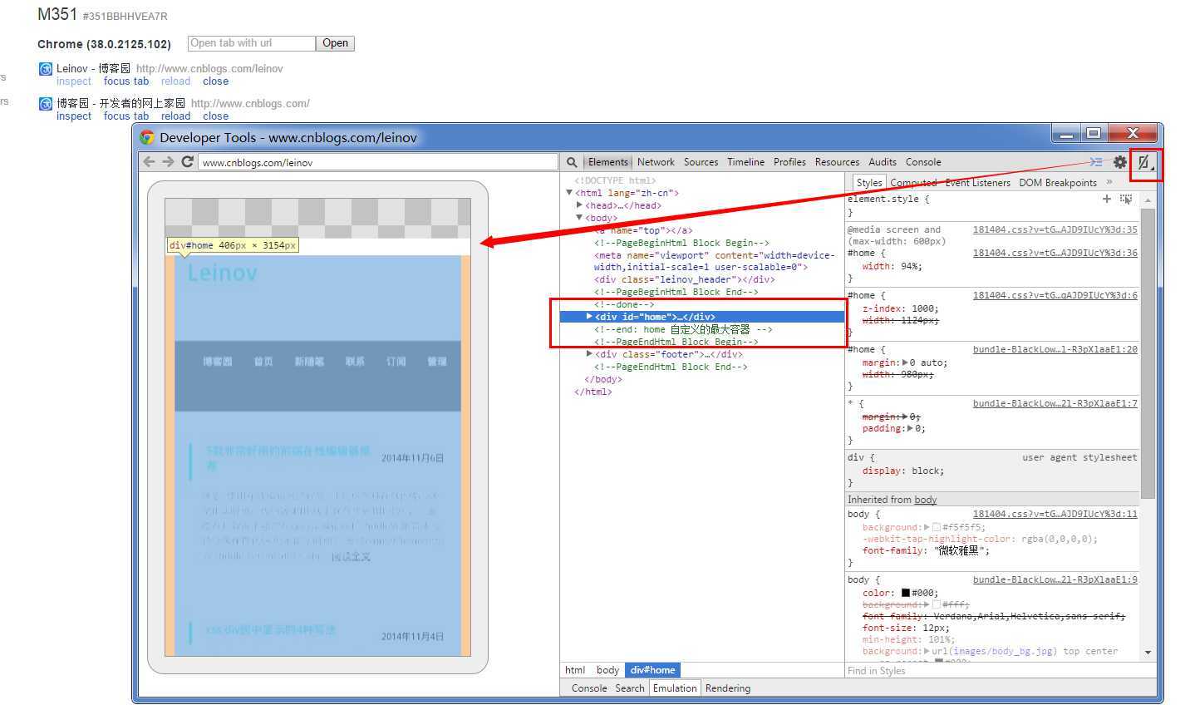
Task: Open the Resources panel
Action: 837,162
